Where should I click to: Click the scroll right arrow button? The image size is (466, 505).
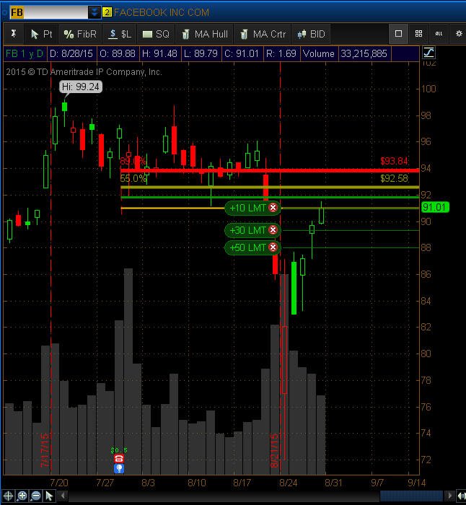[x=449, y=496]
